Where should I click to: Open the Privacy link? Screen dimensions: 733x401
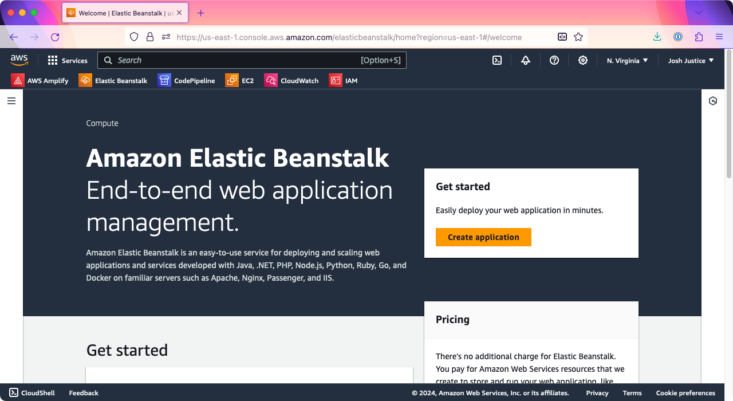coord(597,393)
